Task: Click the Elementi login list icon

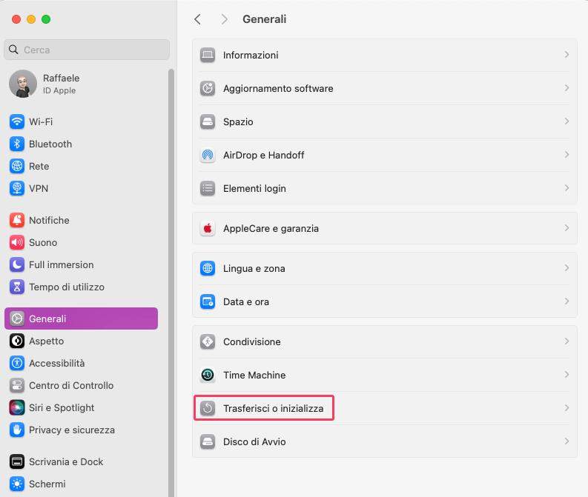Action: click(x=208, y=188)
